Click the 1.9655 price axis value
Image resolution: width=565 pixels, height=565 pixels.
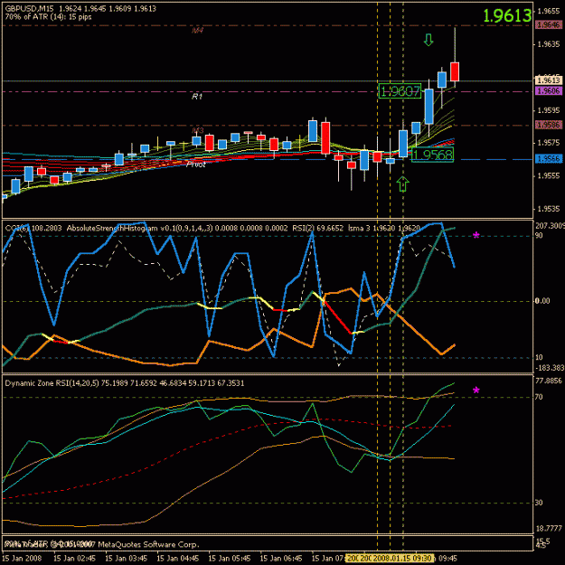click(x=549, y=11)
